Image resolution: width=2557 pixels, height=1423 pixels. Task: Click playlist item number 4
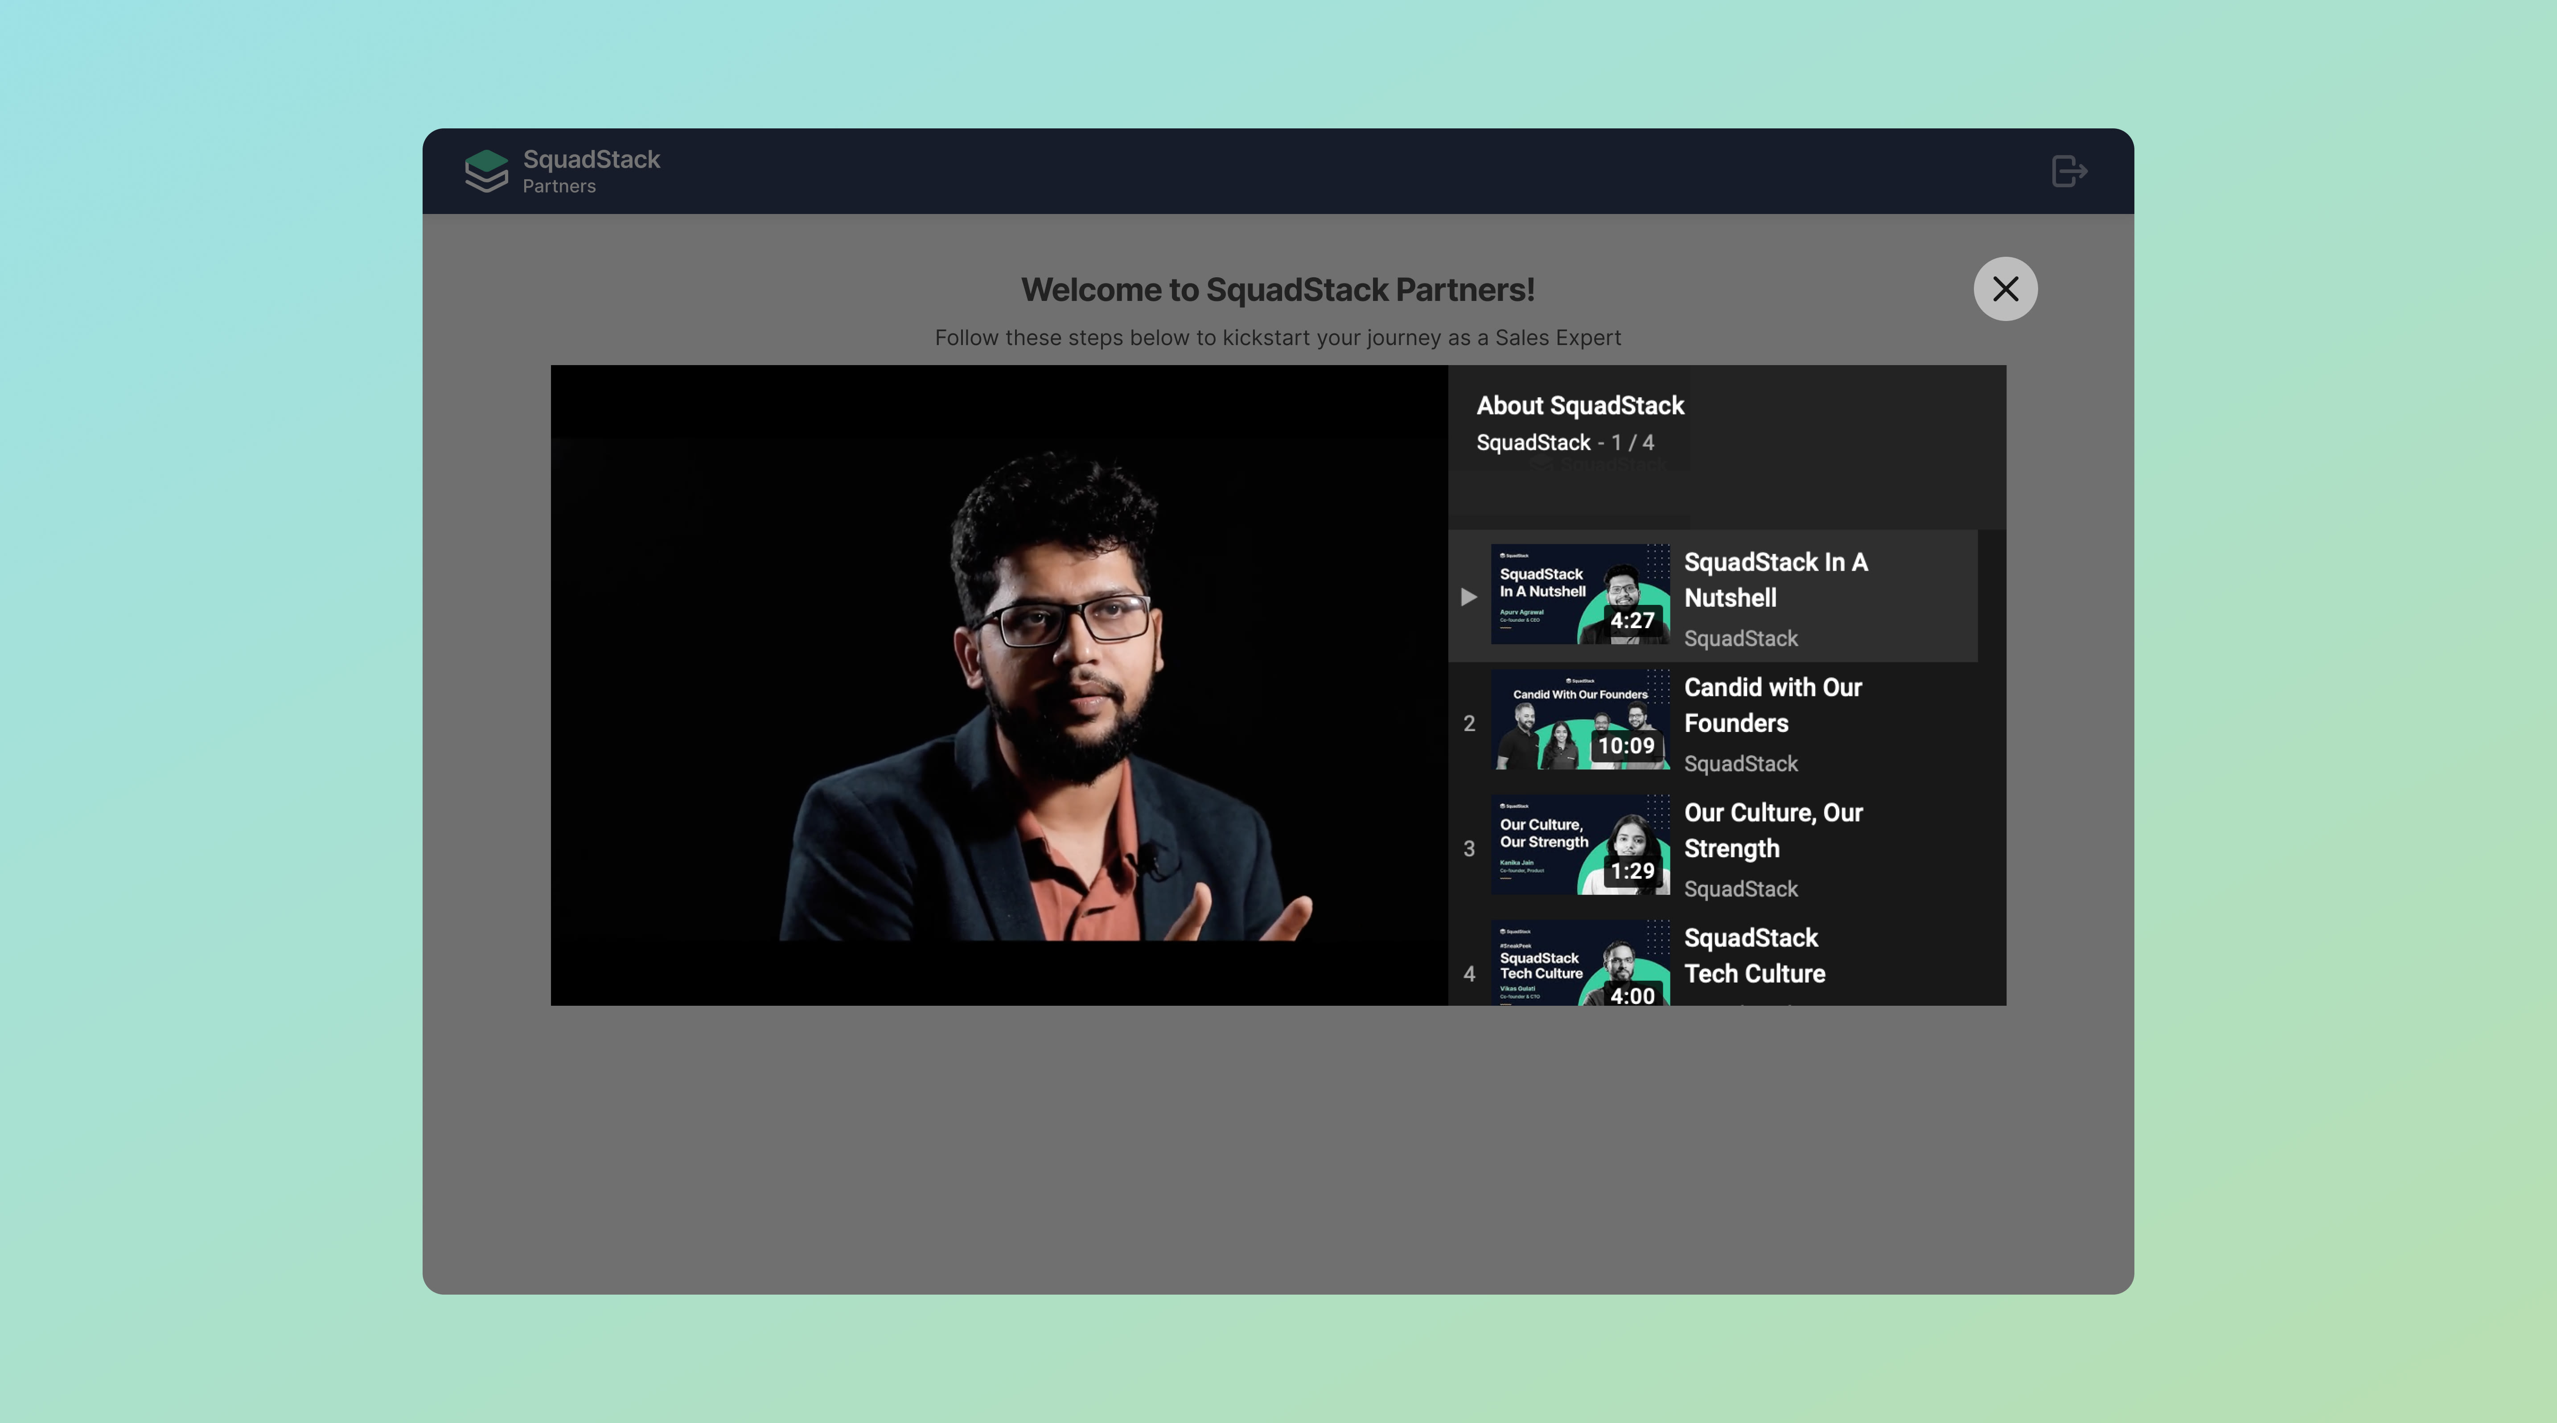tap(1469, 974)
